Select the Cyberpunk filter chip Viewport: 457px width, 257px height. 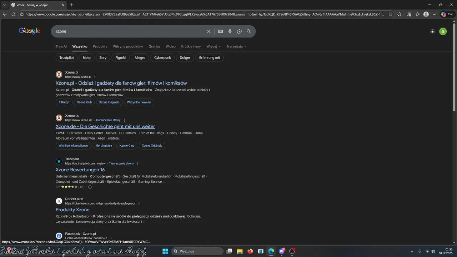(162, 57)
